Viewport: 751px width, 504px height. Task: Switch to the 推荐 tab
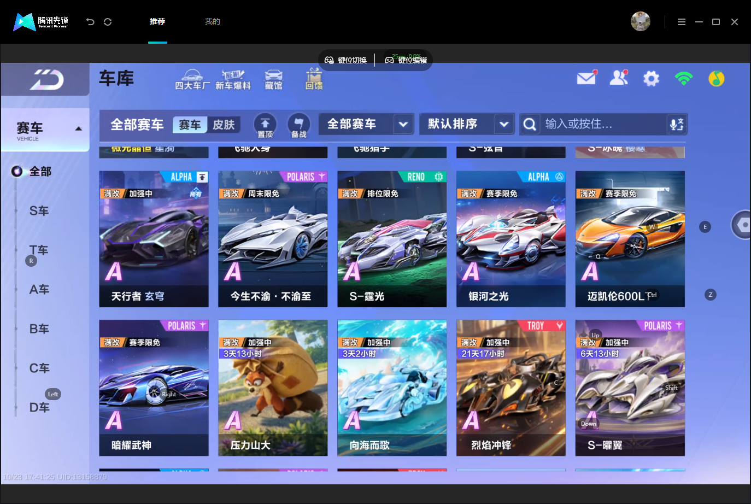click(157, 21)
